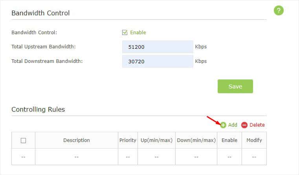Click the Kbps unit next to 51200

(201, 47)
